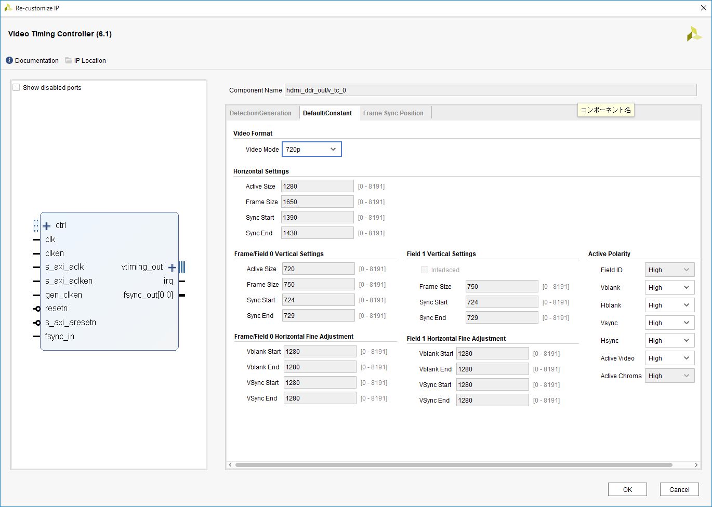Open the Documentation info icon
The image size is (712, 507).
[9, 60]
